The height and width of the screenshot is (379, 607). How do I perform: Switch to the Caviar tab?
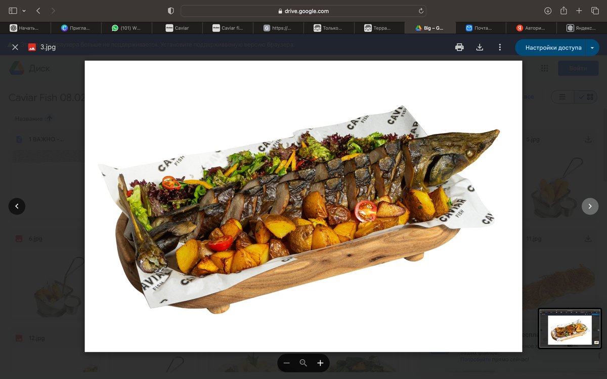point(177,28)
